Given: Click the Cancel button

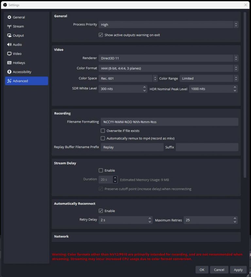Looking at the screenshot, I should coord(219,269).
